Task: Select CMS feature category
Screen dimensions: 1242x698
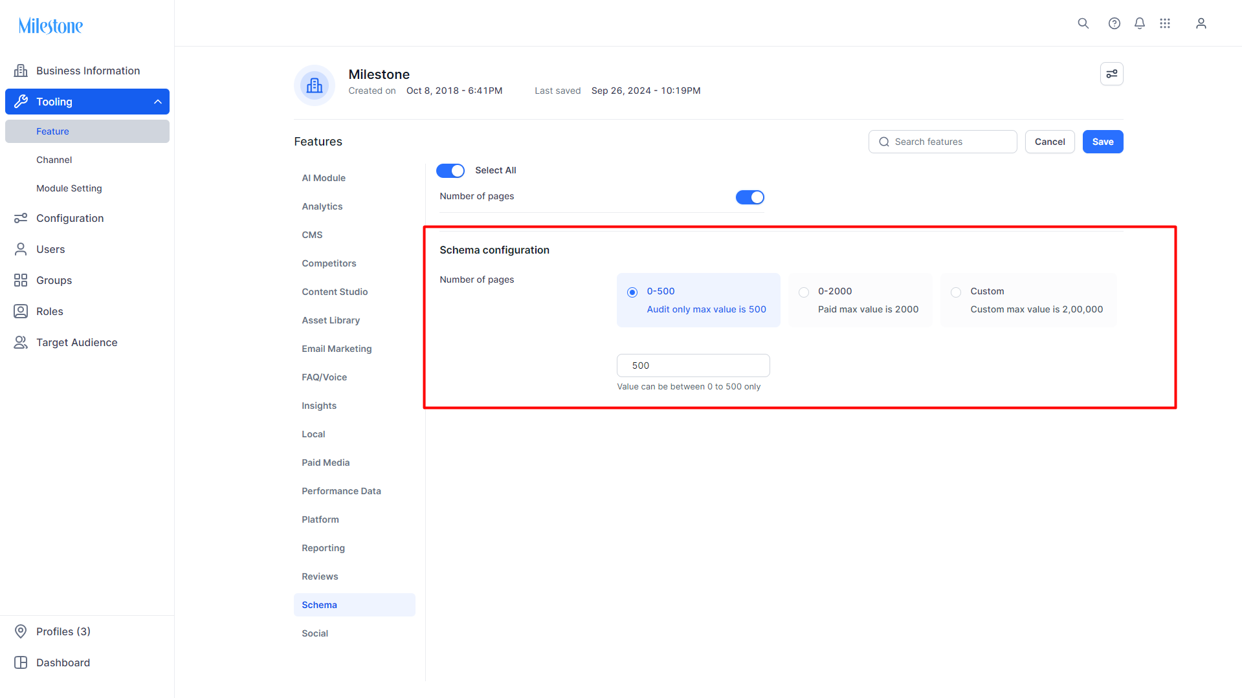Action: (355, 235)
